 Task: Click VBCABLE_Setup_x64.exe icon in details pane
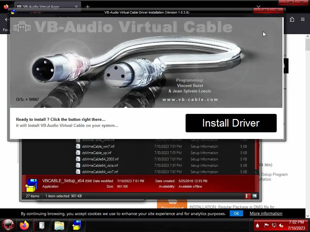pos(31,185)
